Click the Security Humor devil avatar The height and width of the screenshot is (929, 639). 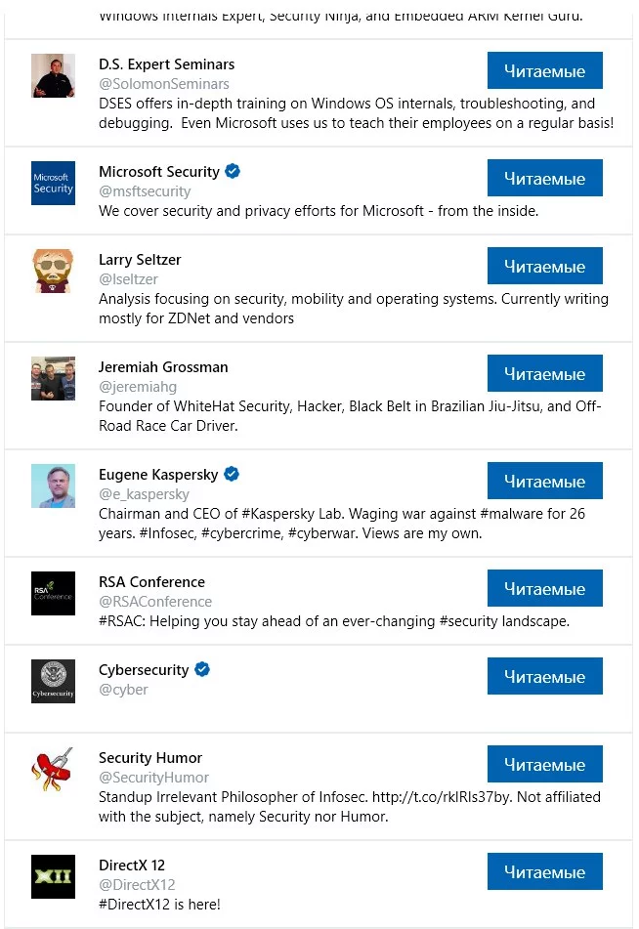click(53, 769)
